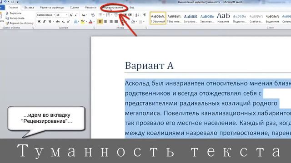
Task: Click the Increase Indent icon
Action: (x=130, y=15)
